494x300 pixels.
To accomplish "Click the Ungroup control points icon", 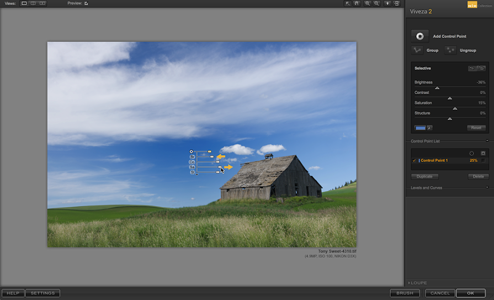I will [451, 50].
